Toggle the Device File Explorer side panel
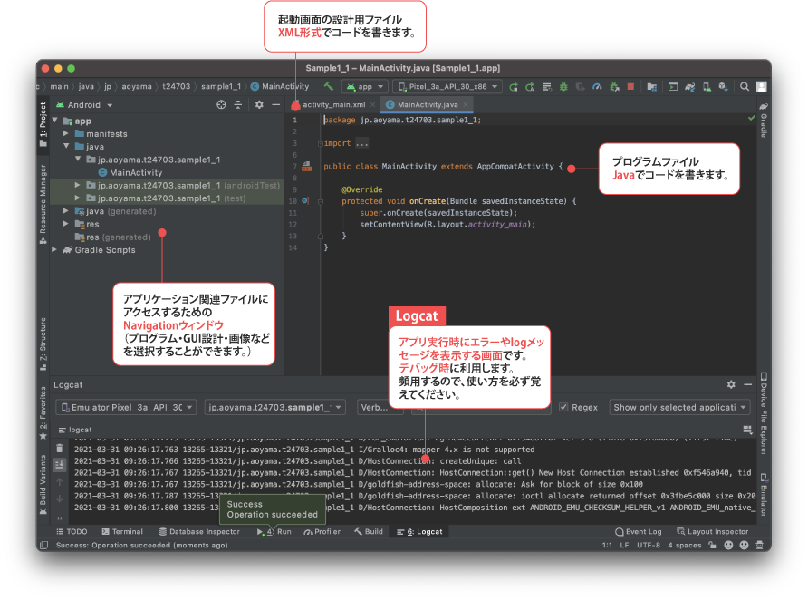 tap(764, 413)
